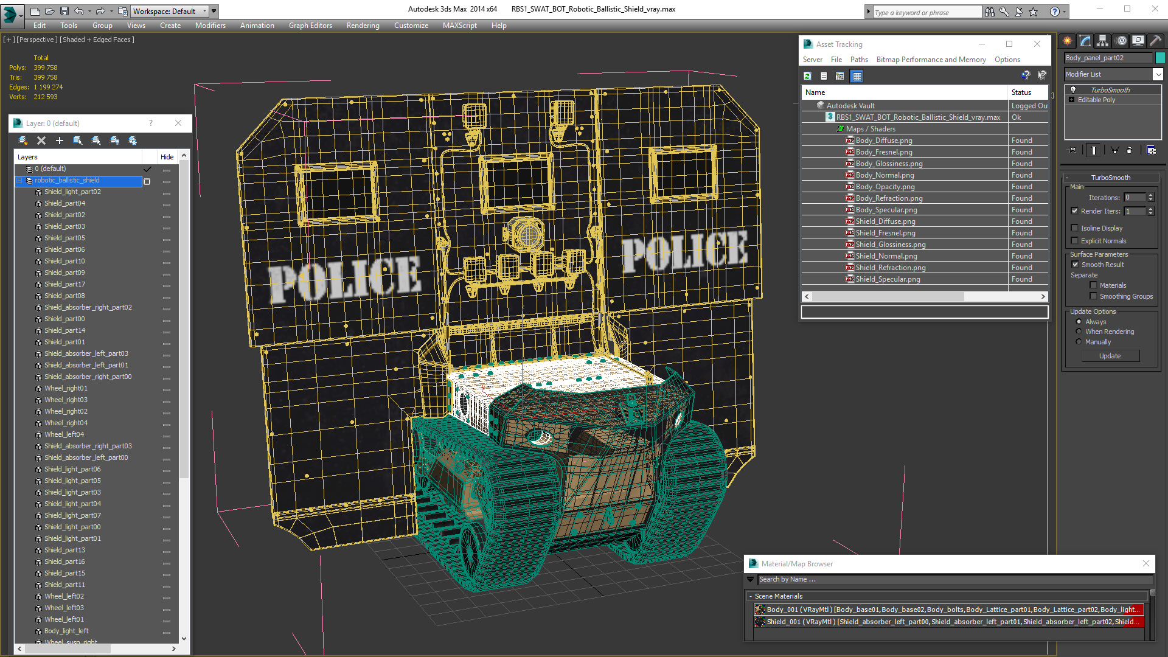Open the Display tab in command panel
Viewport: 1168px width, 657px height.
pyautogui.click(x=1138, y=41)
